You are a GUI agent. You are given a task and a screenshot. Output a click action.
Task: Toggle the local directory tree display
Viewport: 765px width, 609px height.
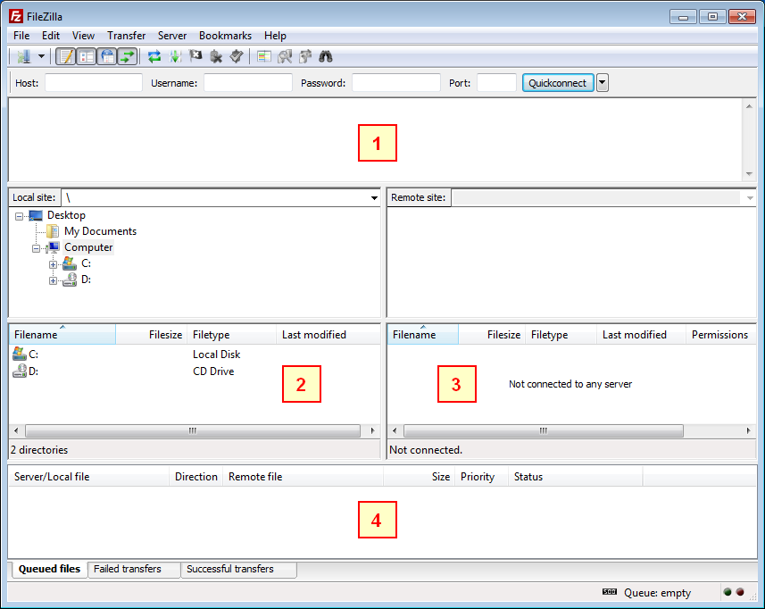click(87, 56)
